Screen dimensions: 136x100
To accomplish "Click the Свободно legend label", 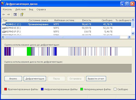I will coord(123,89).
